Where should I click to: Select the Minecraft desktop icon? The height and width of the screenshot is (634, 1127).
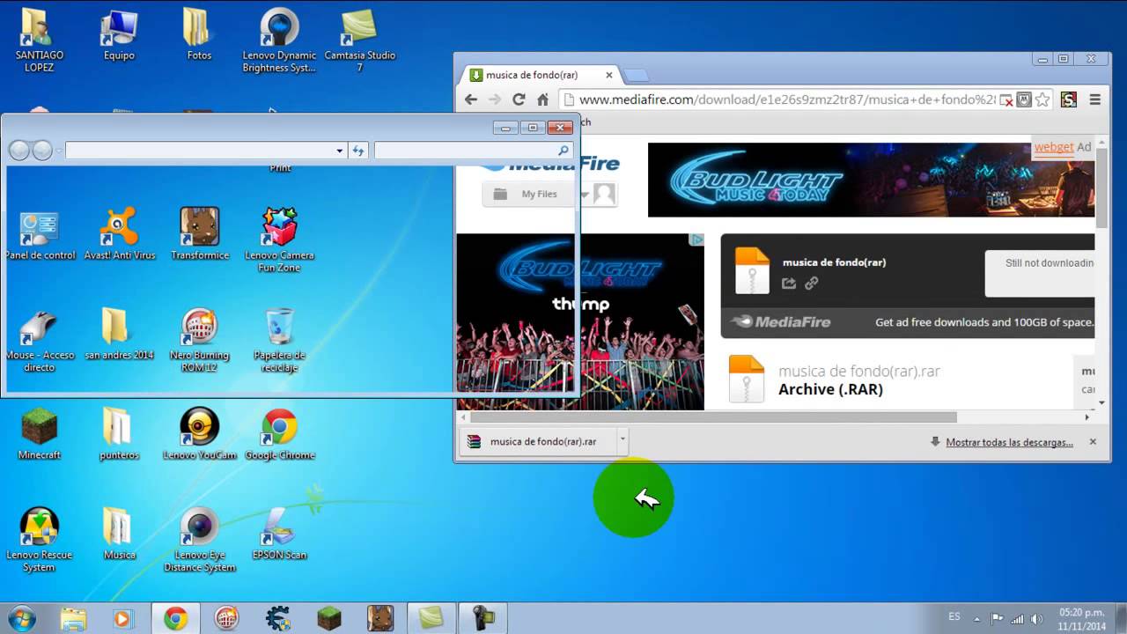(39, 434)
